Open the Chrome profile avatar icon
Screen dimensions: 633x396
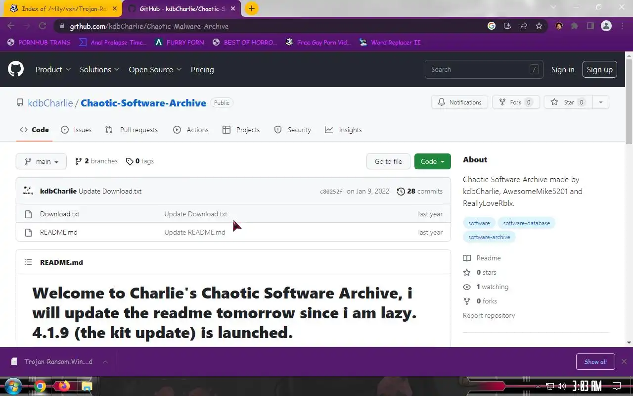606,26
